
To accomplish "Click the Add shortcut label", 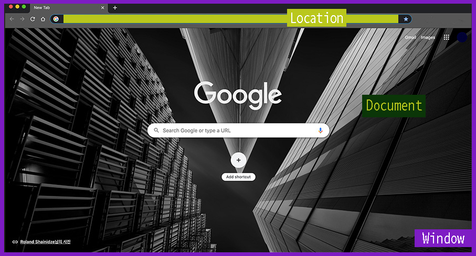I will pyautogui.click(x=238, y=177).
